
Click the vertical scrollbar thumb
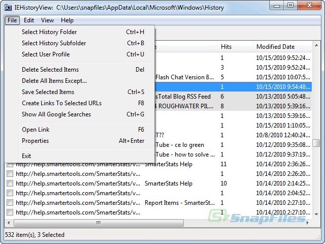pos(316,143)
